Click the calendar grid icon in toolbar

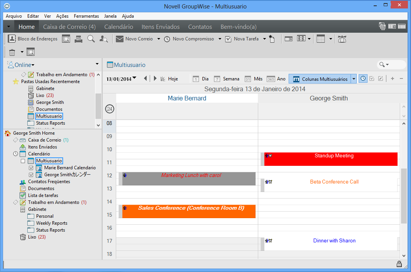coord(321,39)
